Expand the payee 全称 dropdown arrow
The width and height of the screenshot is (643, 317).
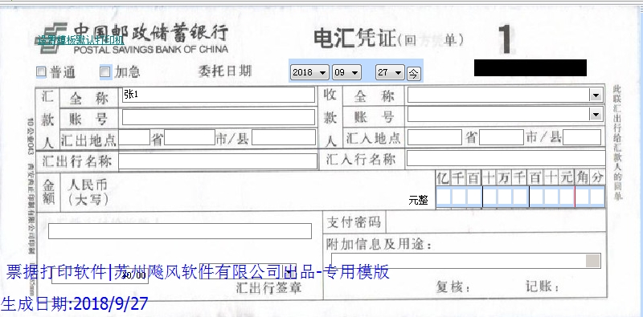(596, 96)
